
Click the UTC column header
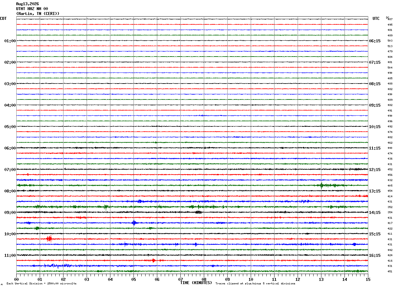pyautogui.click(x=376, y=19)
